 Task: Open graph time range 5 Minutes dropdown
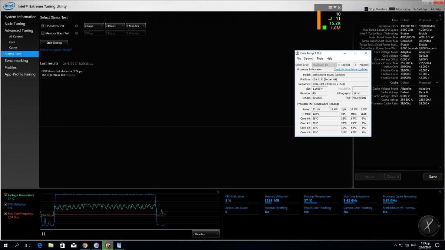pyautogui.click(x=205, y=234)
